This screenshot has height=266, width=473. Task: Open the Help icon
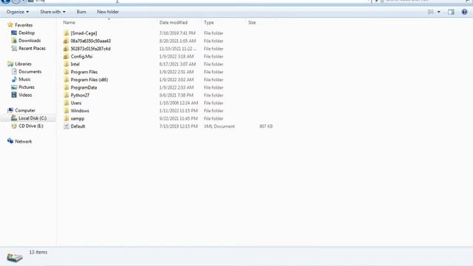pos(464,12)
